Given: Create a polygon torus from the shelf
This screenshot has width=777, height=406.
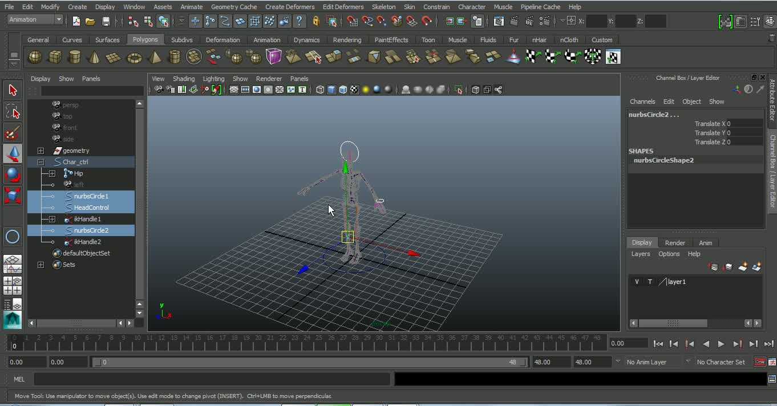Looking at the screenshot, I should (x=134, y=57).
